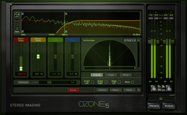Solo Band 1 with the S button

(x=23, y=14)
